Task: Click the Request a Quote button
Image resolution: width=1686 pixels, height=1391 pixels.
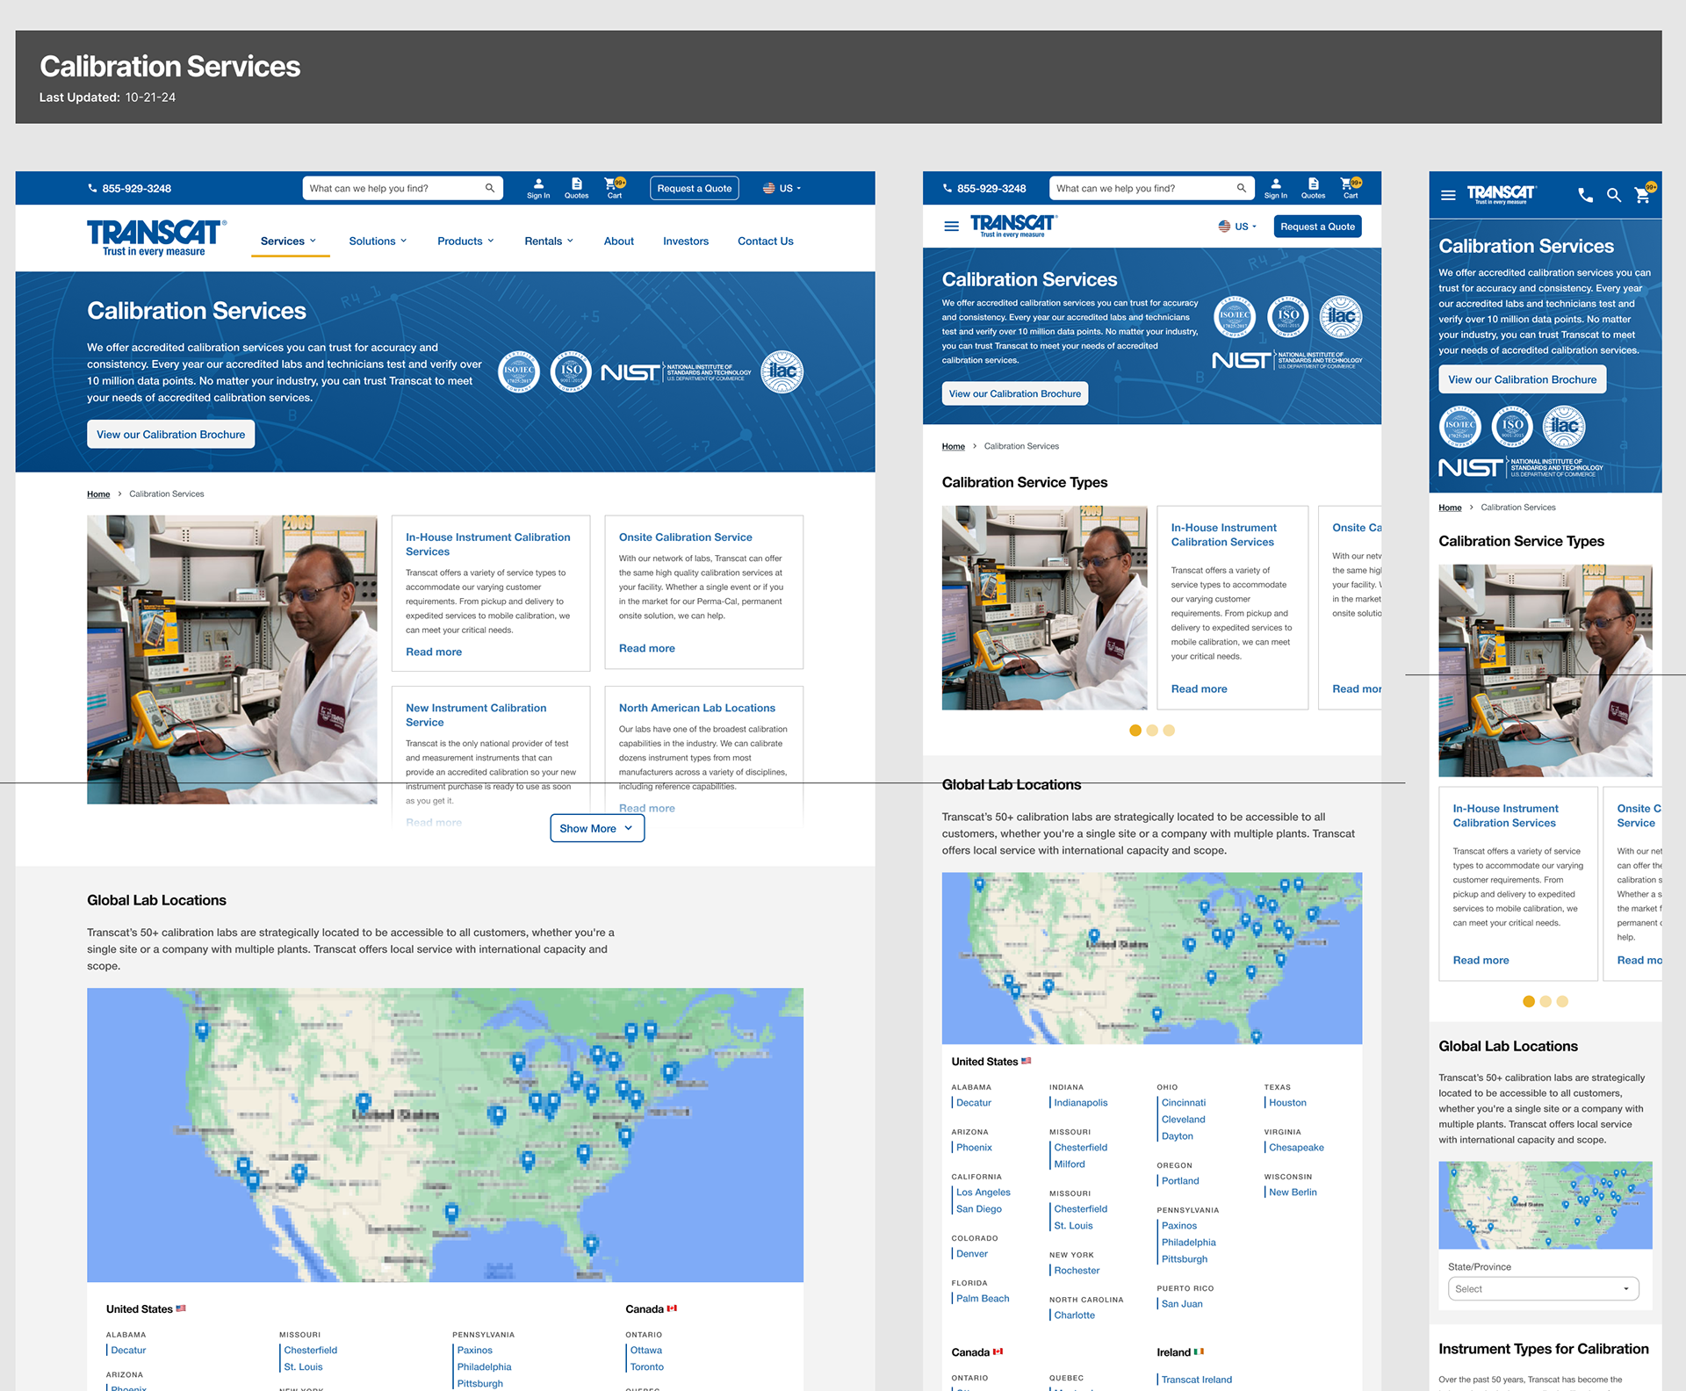Action: coord(693,188)
